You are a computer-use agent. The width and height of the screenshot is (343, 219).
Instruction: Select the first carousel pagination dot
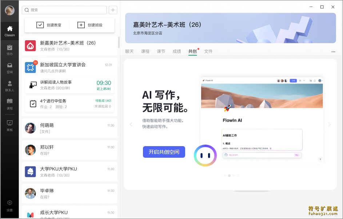(x=225, y=175)
